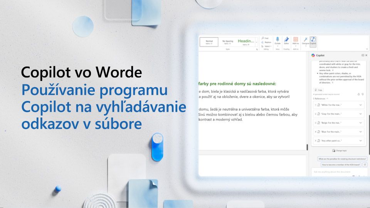370x208 pixels.
Task: Collapse the ribbon with the chevron
Action: pyautogui.click(x=367, y=49)
